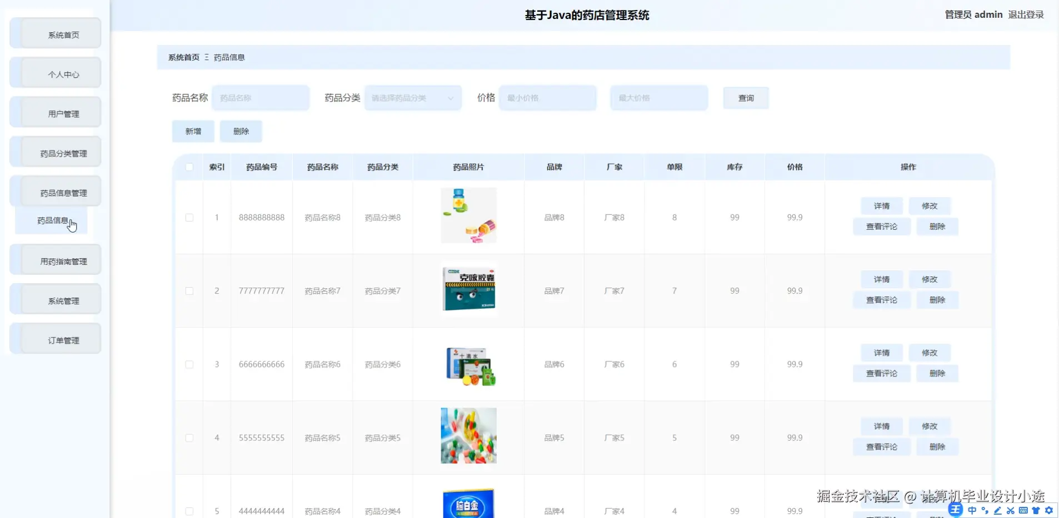This screenshot has width=1059, height=518.
Task: Click 详情 for 药品名称5 row
Action: click(x=881, y=426)
